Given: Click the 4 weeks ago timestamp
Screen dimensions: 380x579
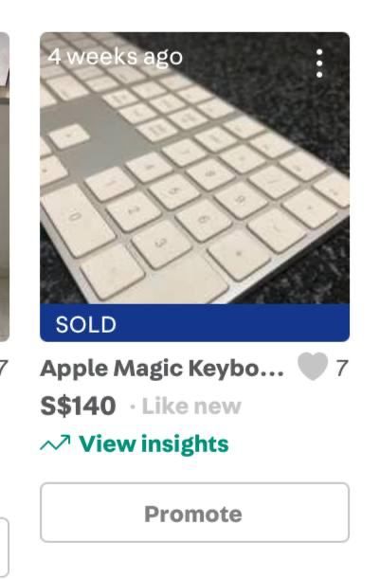Looking at the screenshot, I should (x=116, y=57).
